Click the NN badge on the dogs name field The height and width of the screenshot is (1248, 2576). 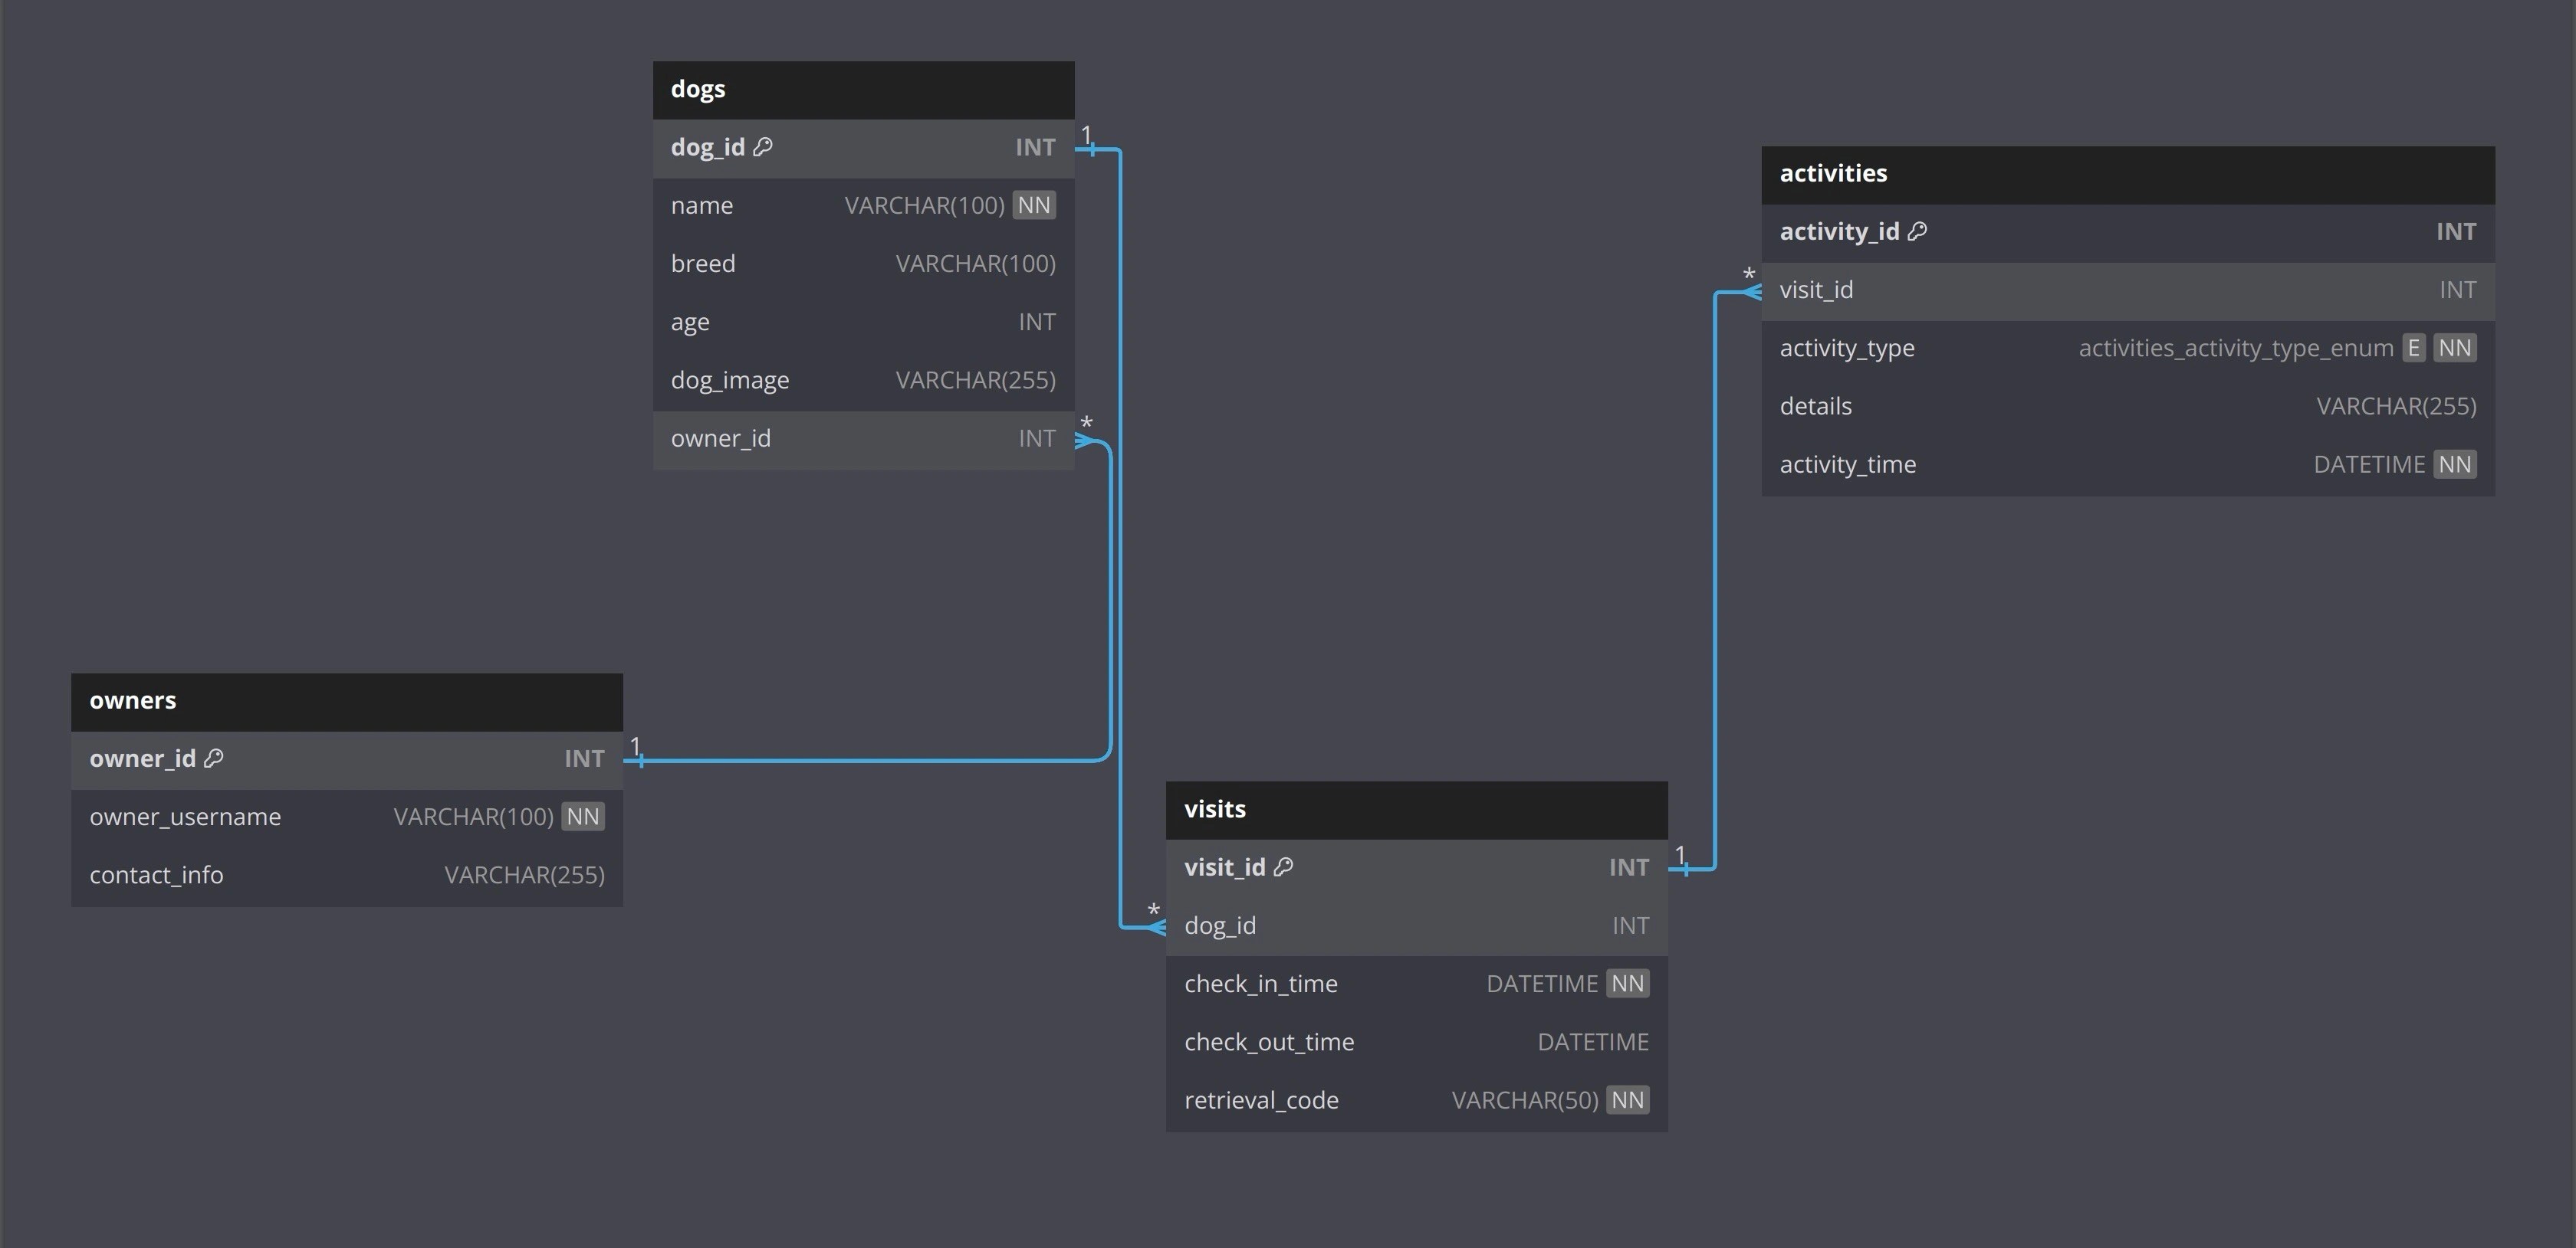(x=1034, y=206)
